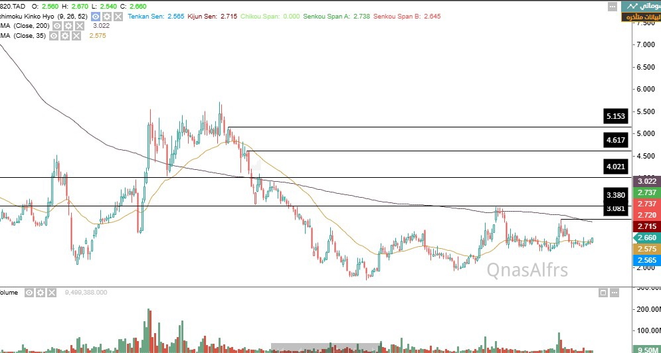Click the MA (Close, 200) label
This screenshot has width=661, height=353.
pyautogui.click(x=25, y=26)
